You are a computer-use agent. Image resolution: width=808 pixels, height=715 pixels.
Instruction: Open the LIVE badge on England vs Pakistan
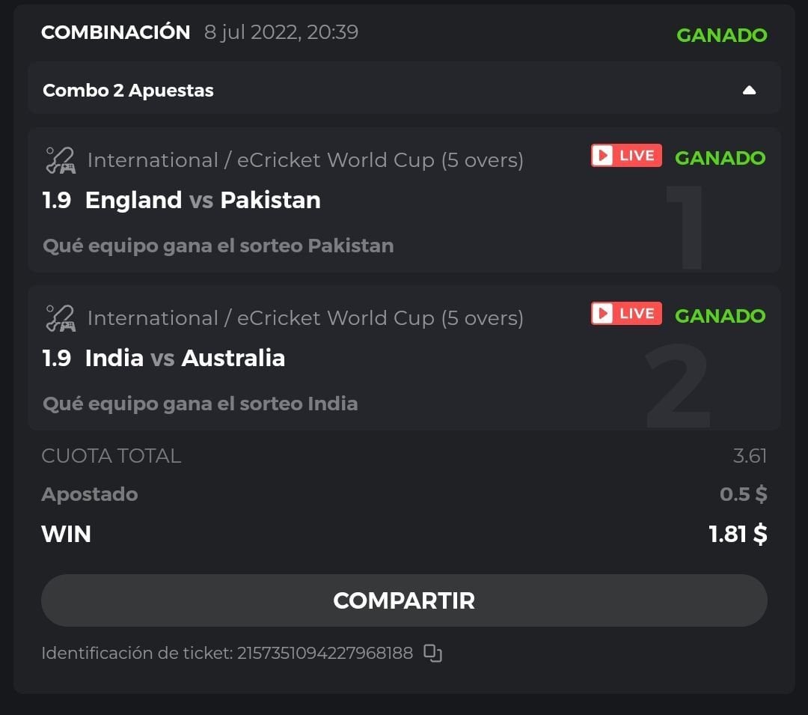coord(626,156)
